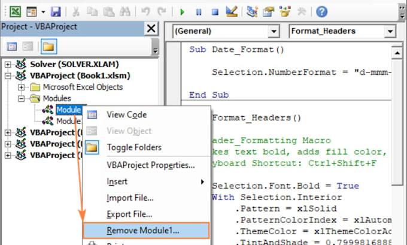Expand the first VBAProject node below the Modules folder
Image resolution: width=407 pixels, height=245 pixels.
pos(8,132)
